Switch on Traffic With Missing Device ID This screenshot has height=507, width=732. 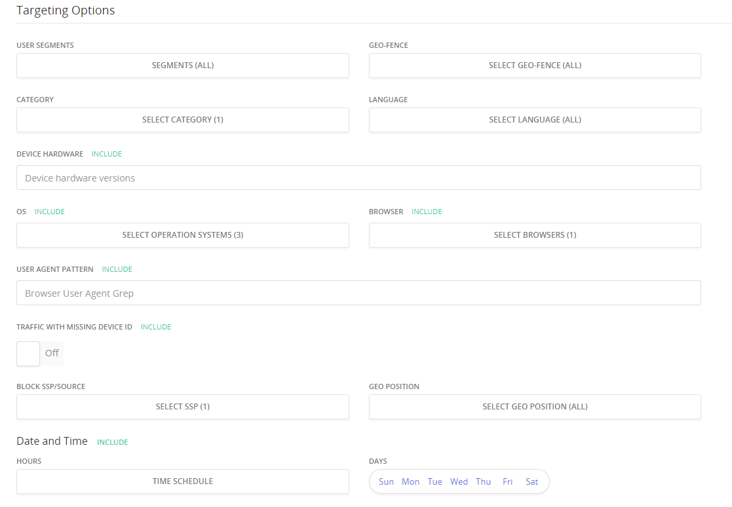tap(29, 354)
